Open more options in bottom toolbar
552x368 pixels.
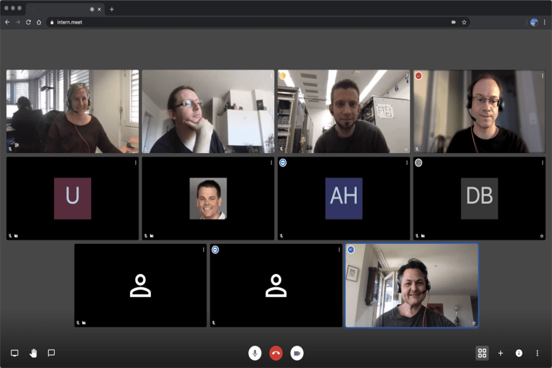click(537, 353)
